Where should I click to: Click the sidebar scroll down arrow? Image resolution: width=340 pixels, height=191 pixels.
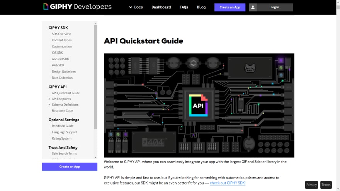(x=95, y=157)
